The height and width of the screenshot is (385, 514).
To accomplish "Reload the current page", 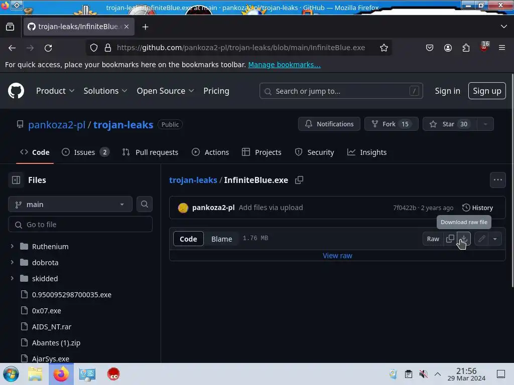I will click(48, 48).
